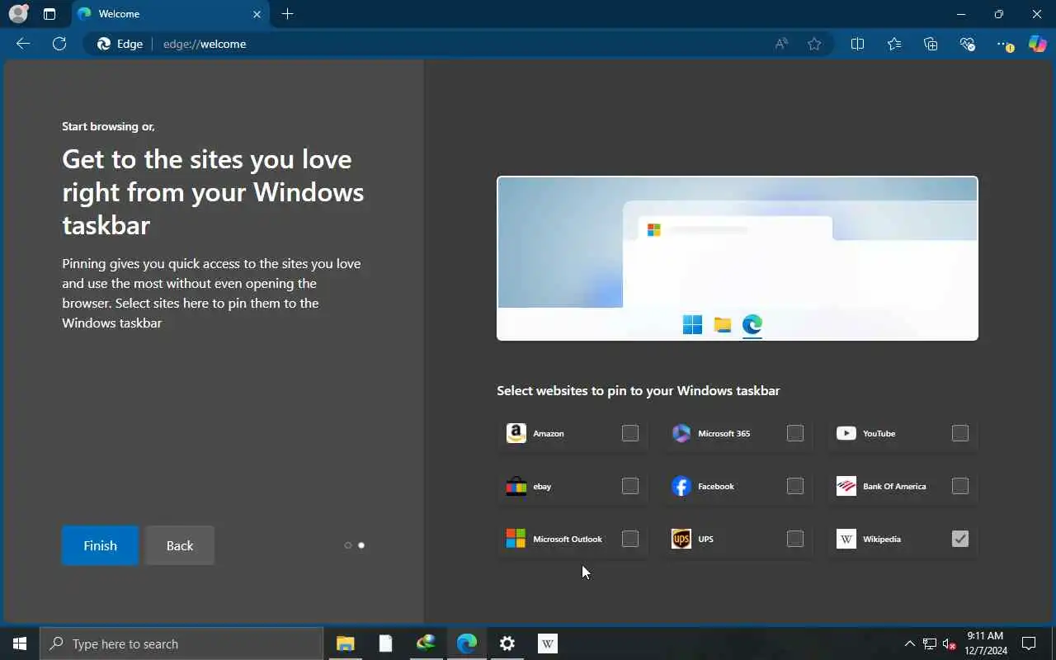
Task: Go back with the browser arrow
Action: coord(23,44)
